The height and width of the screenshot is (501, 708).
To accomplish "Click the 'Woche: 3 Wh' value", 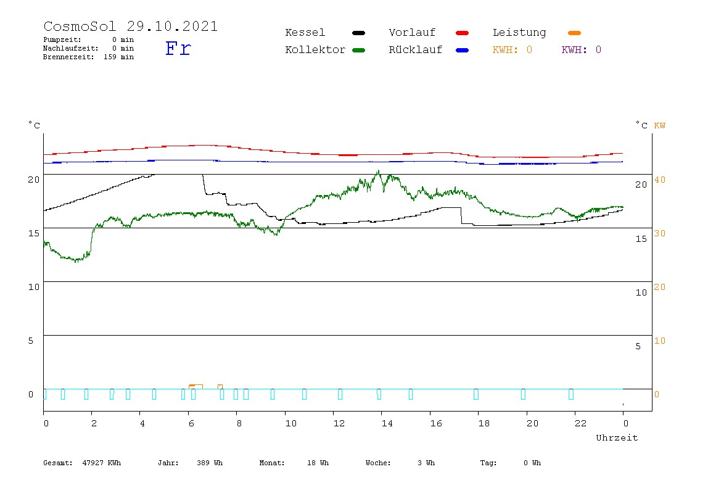I will click(400, 463).
